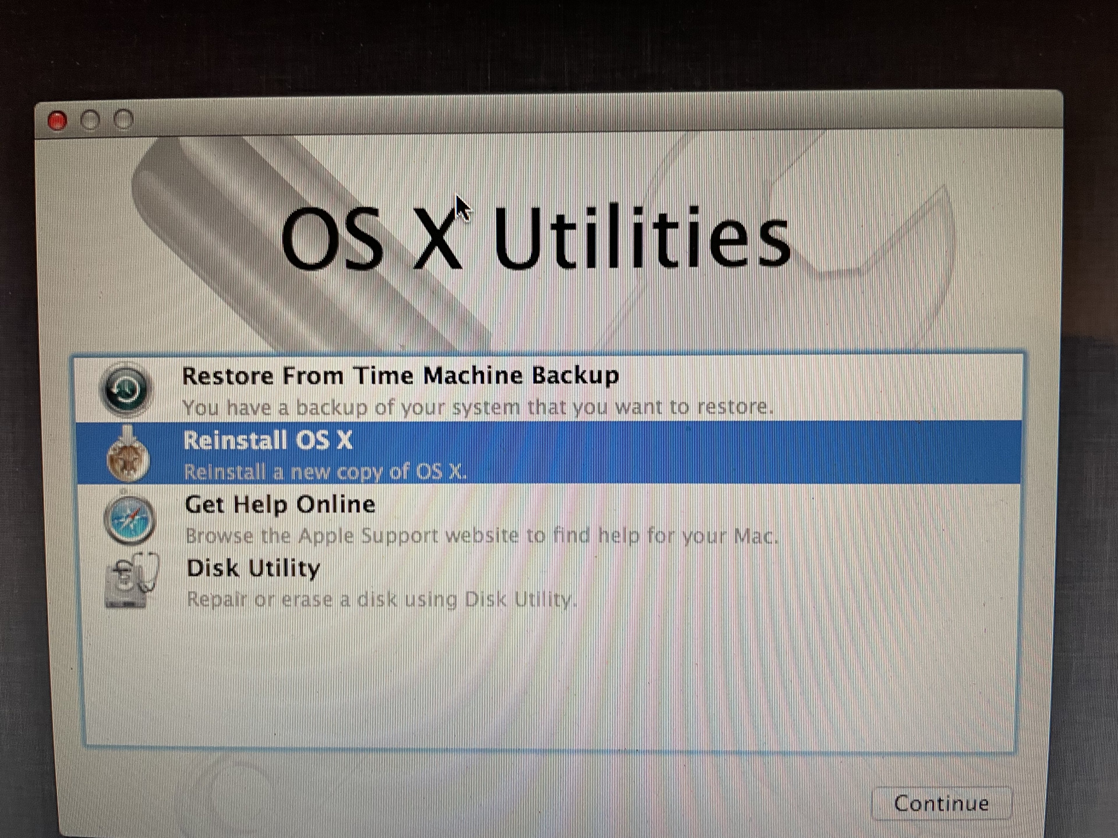1118x838 pixels.
Task: Choose the Disk Utility title text
Action: tap(253, 568)
